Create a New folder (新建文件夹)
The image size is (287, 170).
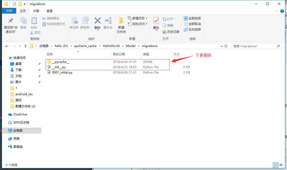pos(121,25)
